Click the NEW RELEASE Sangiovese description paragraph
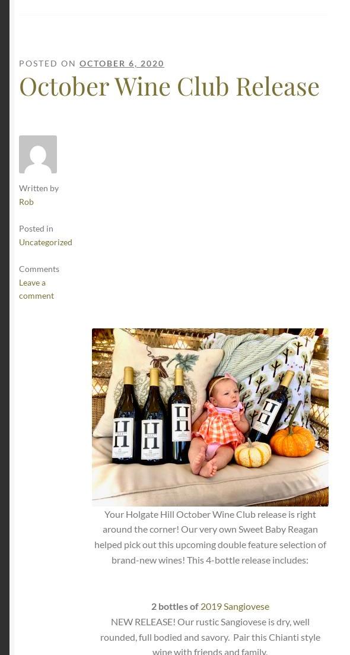350x655 pixels. coord(210,636)
